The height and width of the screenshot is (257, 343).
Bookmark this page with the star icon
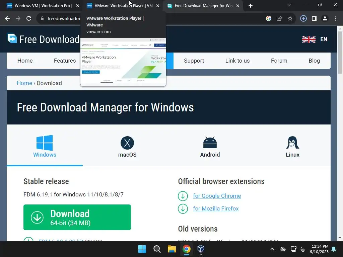[x=290, y=19]
